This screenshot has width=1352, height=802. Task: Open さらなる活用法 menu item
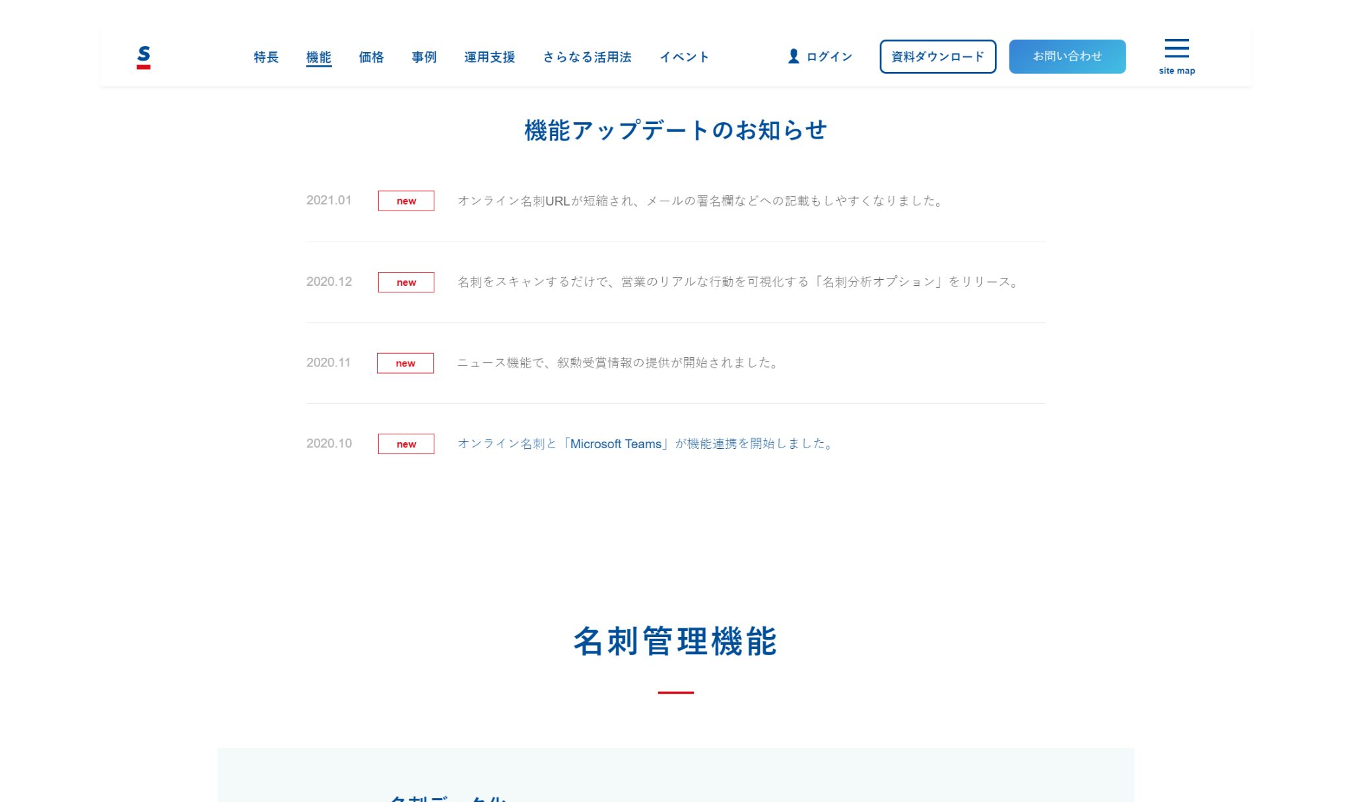587,57
